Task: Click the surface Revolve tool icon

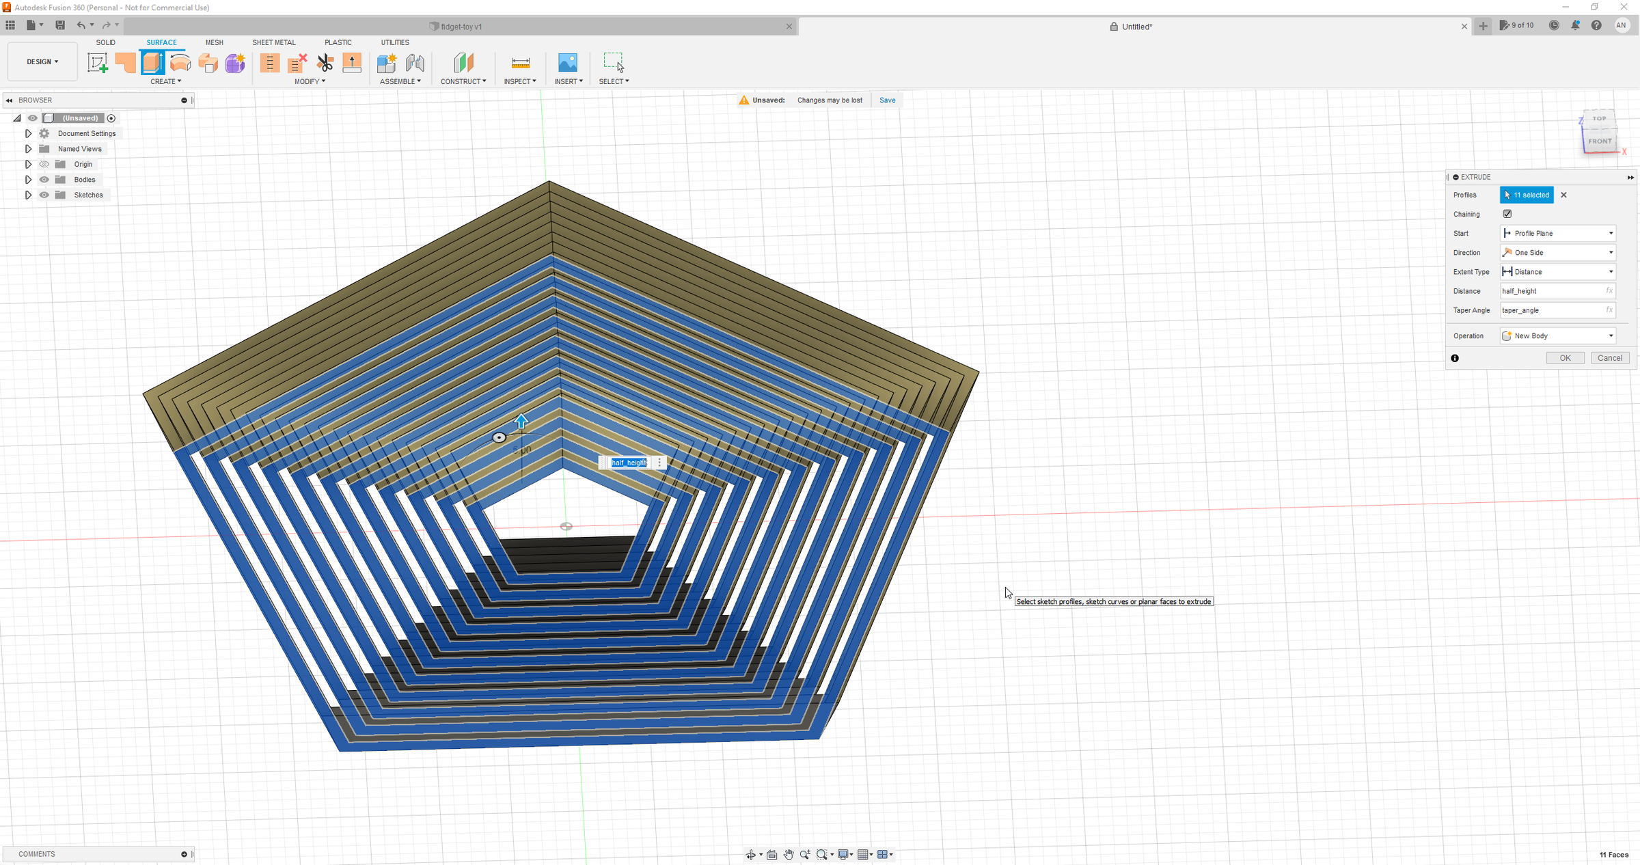Action: tap(180, 63)
